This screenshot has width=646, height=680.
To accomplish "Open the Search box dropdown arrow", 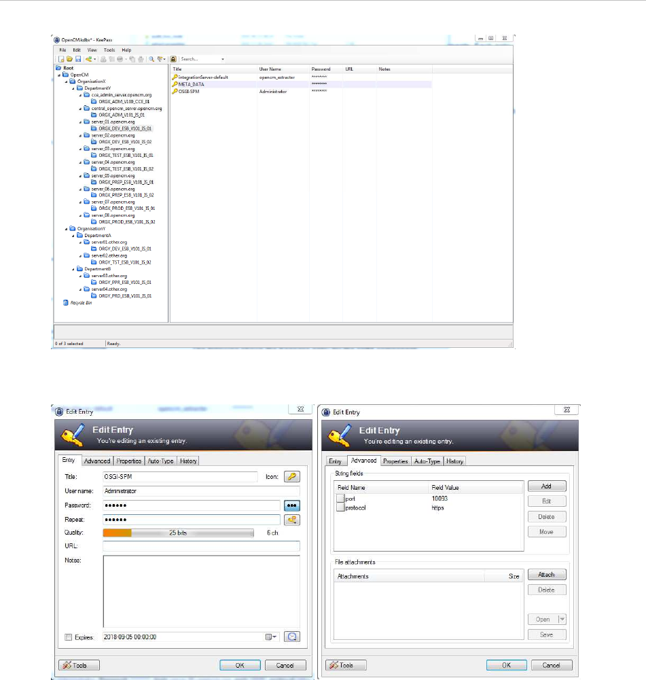I will (x=223, y=59).
